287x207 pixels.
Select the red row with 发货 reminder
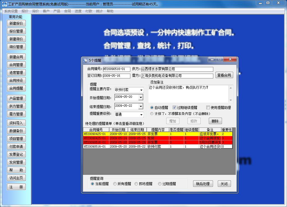pyautogui.click(x=158, y=138)
